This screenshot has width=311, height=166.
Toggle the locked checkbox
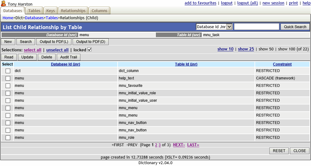coord(90,50)
